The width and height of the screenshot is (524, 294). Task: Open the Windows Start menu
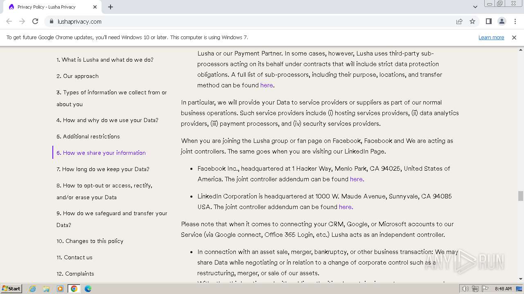pos(11,289)
